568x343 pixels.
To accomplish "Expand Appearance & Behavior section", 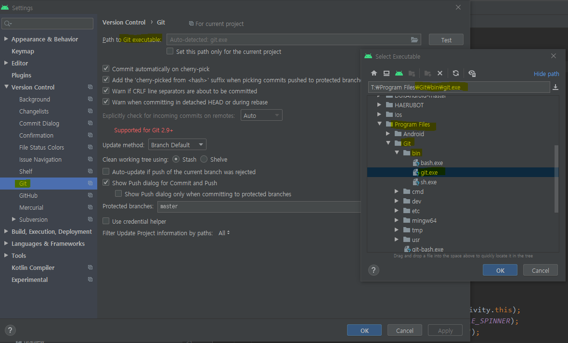I will pos(6,39).
